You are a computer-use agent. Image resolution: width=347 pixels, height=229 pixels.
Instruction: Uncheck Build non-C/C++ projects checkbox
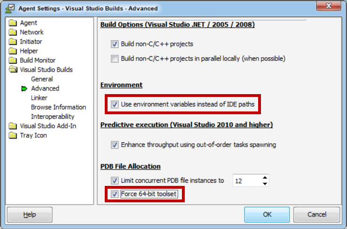115,44
